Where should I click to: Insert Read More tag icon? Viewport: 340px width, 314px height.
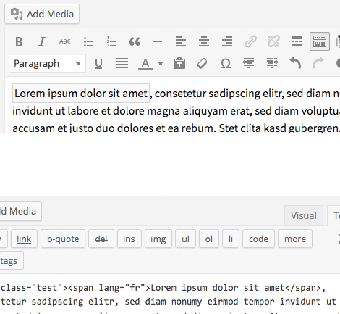pyautogui.click(x=297, y=41)
